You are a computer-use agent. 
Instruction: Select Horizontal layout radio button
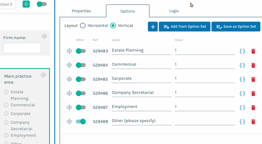(x=83, y=26)
